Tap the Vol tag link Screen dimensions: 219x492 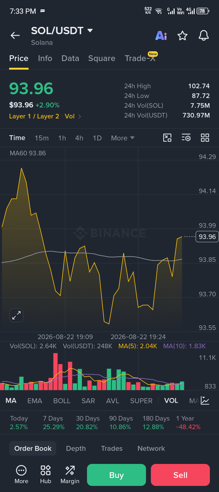click(x=70, y=116)
